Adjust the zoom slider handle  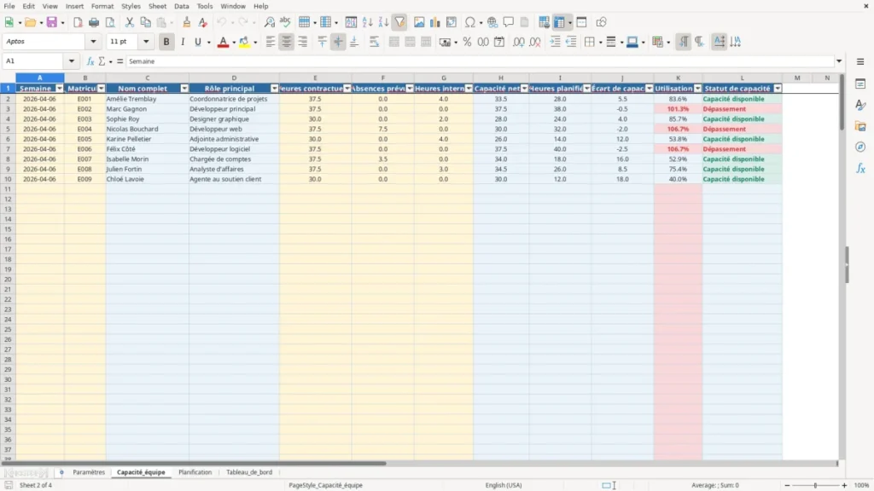815,485
